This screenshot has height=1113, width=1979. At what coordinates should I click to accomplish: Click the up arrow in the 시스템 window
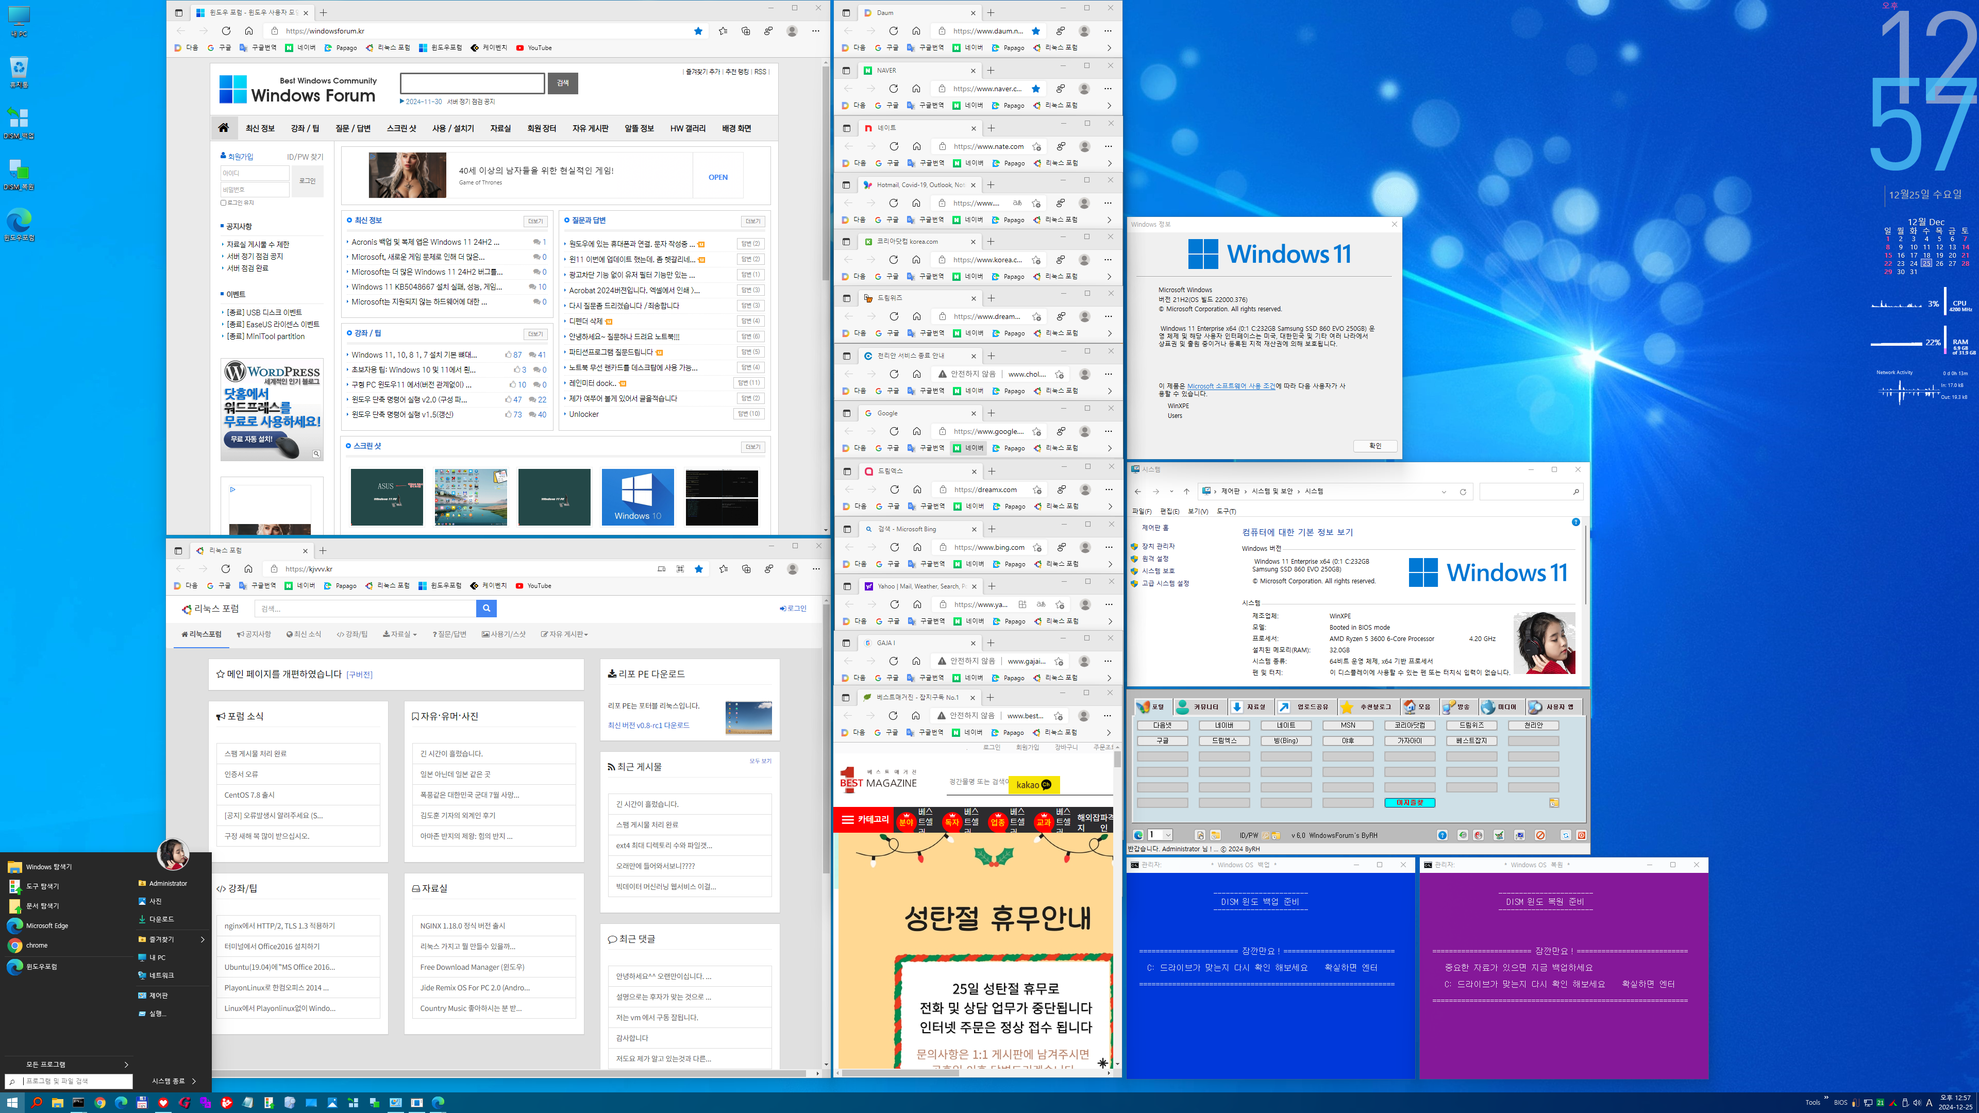tap(1186, 492)
